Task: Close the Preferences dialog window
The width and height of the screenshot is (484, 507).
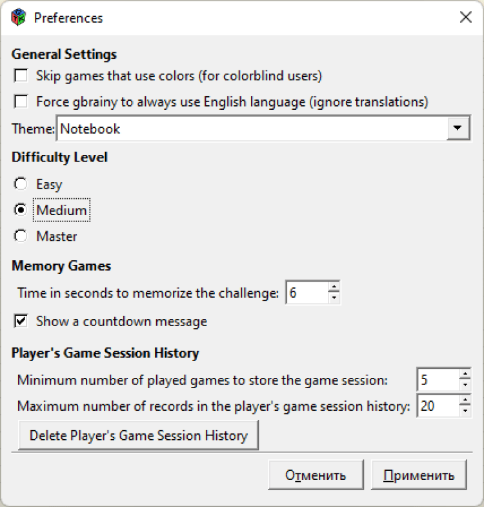Action: (x=465, y=17)
